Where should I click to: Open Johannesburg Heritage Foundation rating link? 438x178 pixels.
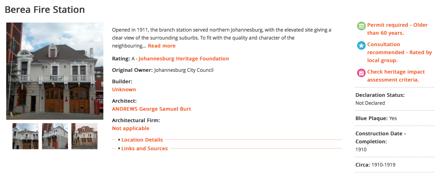point(184,59)
